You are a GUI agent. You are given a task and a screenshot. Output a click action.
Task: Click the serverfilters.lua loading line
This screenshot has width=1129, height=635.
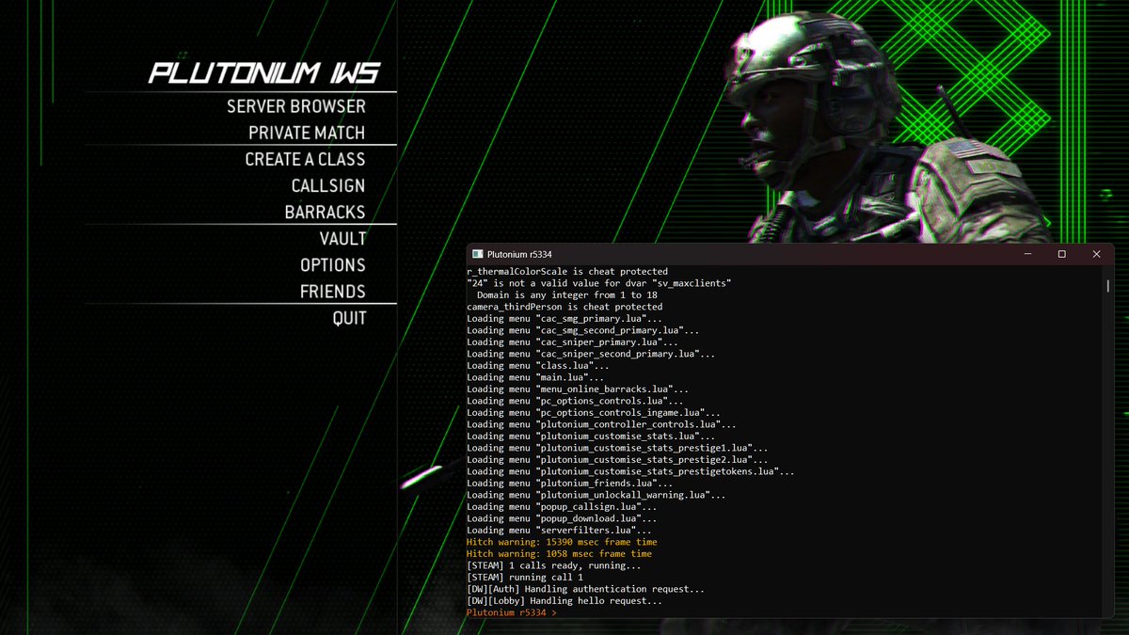click(x=559, y=531)
